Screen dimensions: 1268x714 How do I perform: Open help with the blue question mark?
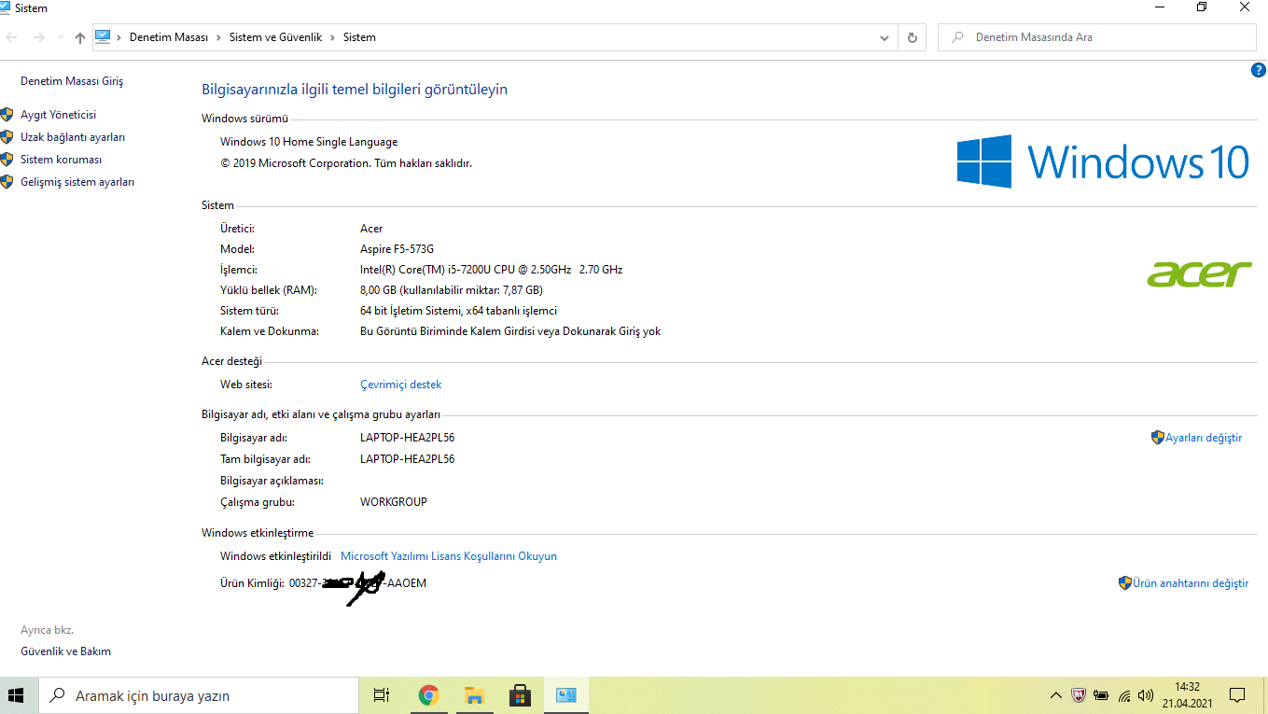pyautogui.click(x=1258, y=71)
